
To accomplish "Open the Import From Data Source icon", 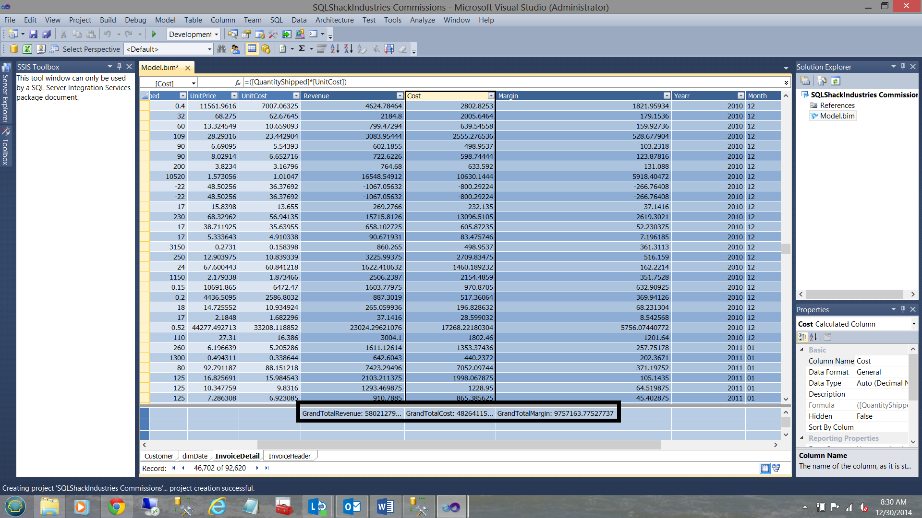I will (x=14, y=49).
